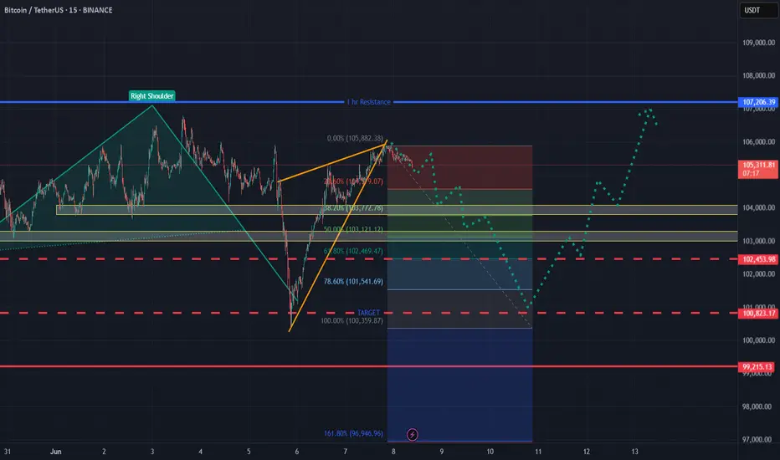Screen dimensions: 780x460
Task: Open the USDT currency selector
Action: pos(758,10)
